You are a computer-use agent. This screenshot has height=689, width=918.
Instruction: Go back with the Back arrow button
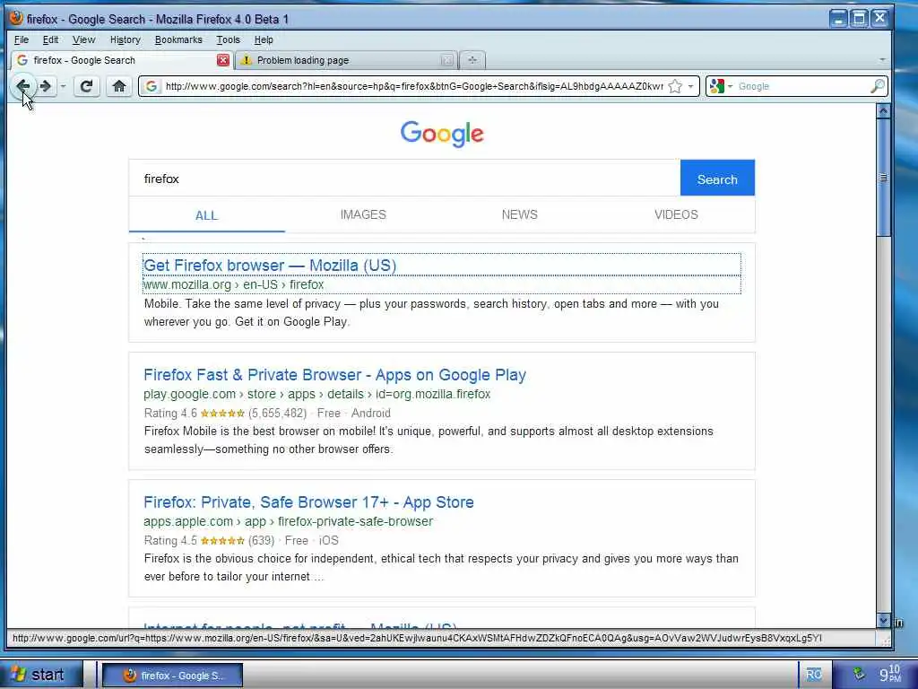[22, 86]
